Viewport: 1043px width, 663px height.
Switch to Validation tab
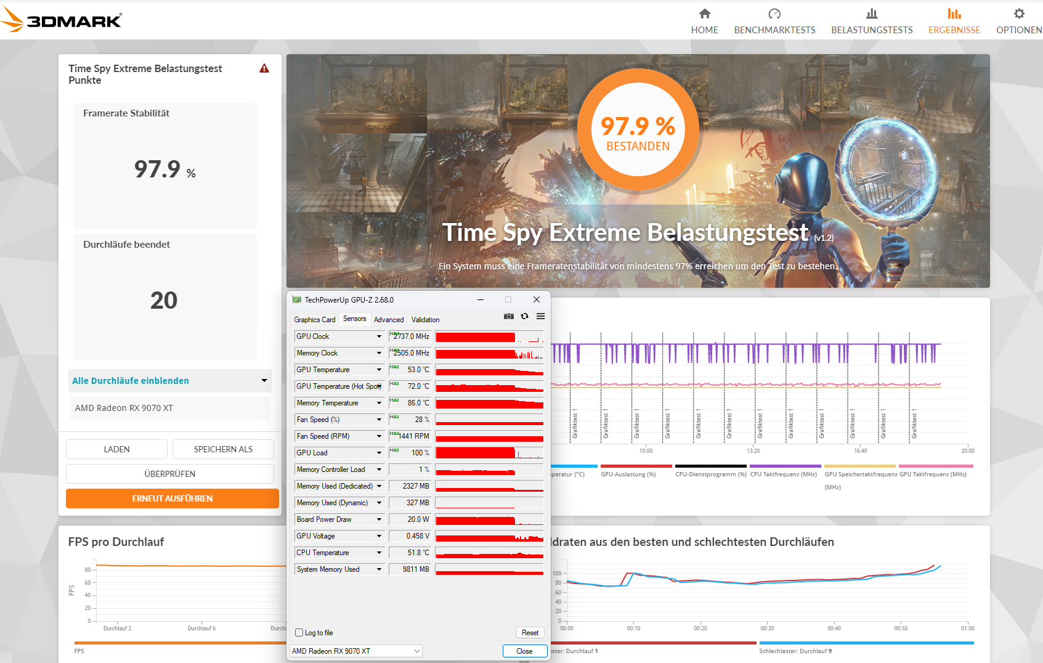point(425,320)
